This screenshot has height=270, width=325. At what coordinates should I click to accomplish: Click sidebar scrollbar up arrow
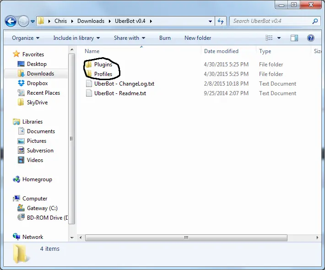point(72,50)
